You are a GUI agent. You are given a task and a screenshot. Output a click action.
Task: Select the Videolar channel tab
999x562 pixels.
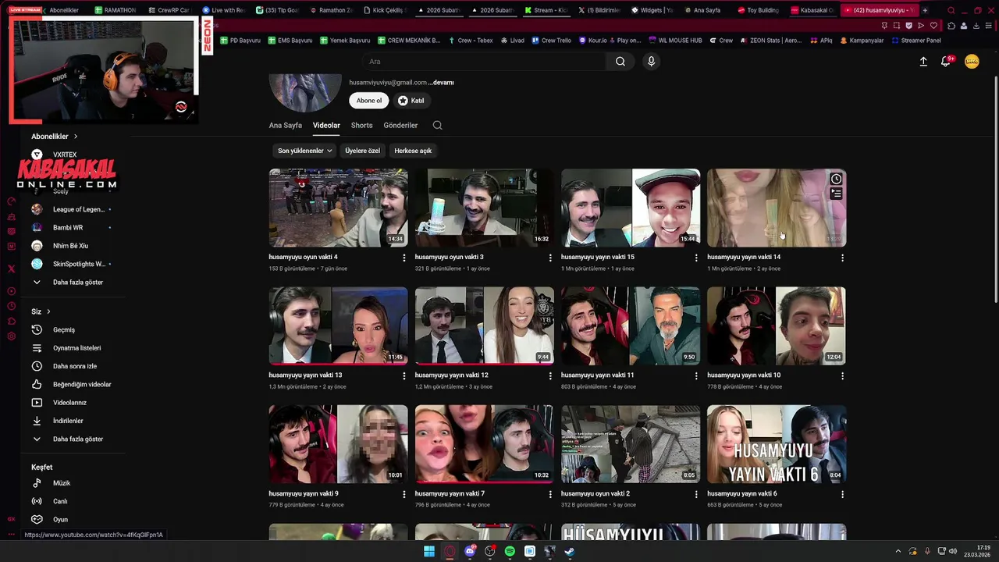[x=326, y=125]
